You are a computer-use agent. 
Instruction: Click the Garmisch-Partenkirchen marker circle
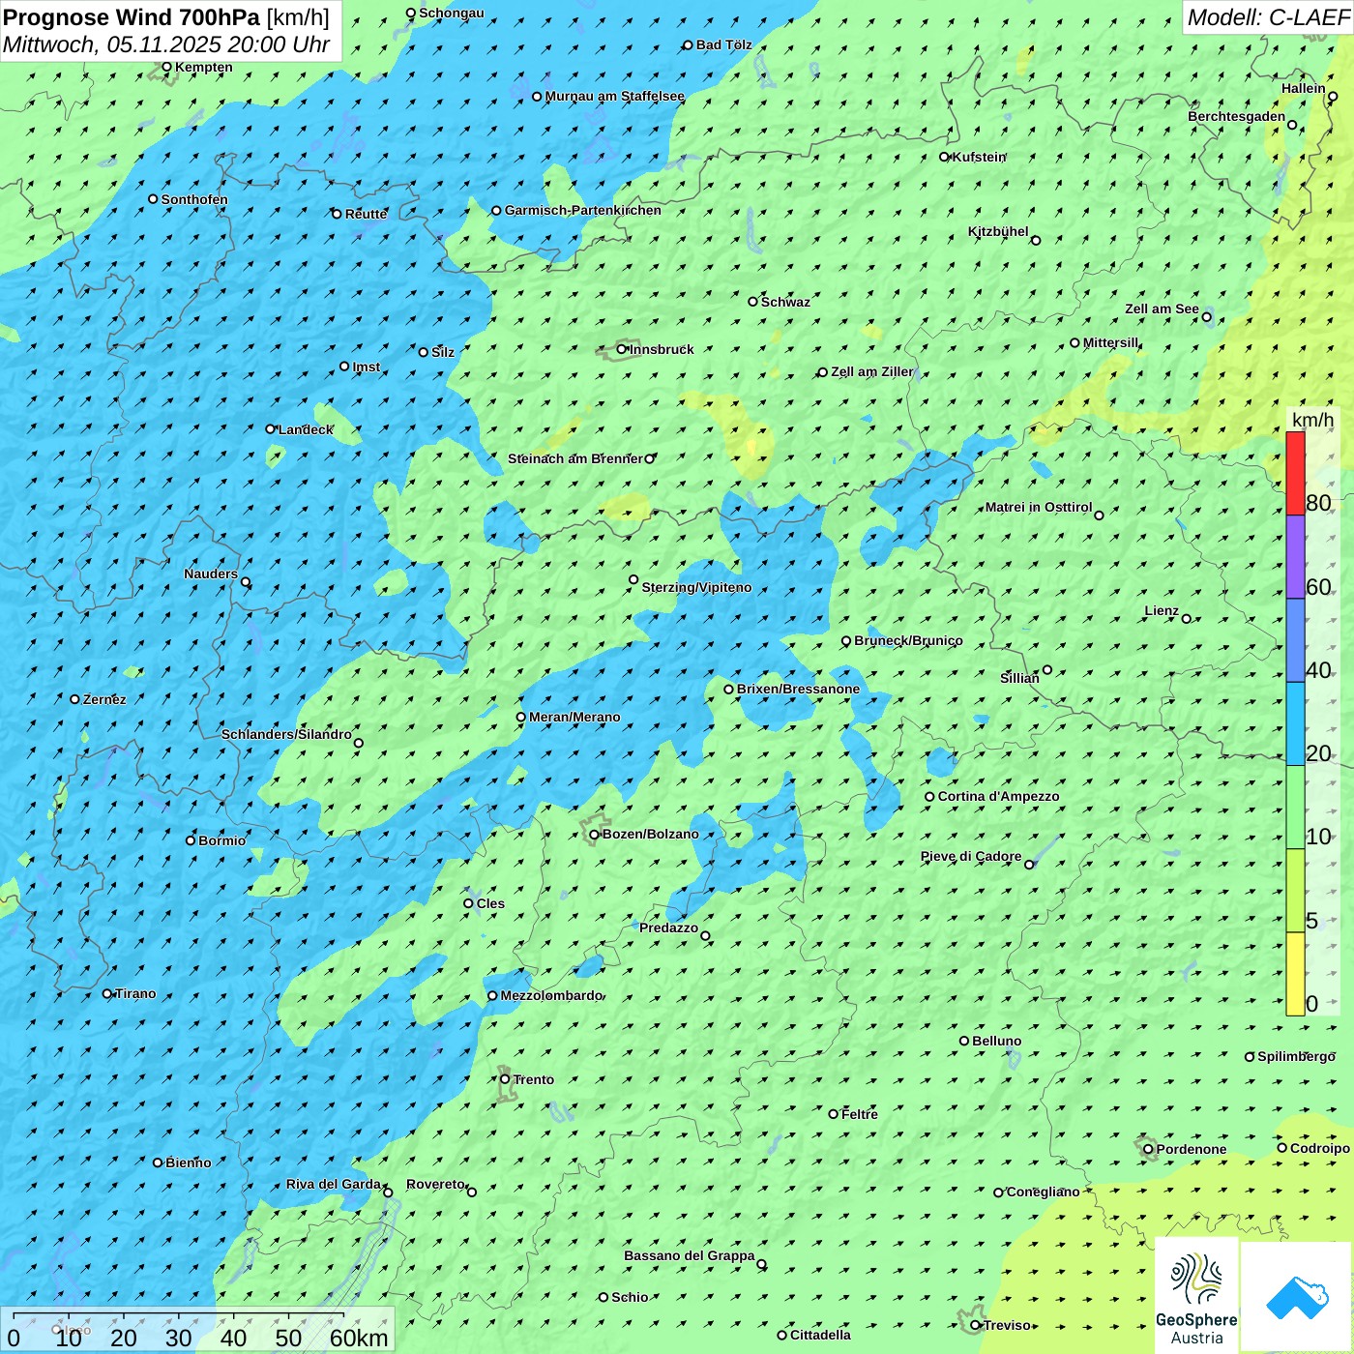point(496,210)
